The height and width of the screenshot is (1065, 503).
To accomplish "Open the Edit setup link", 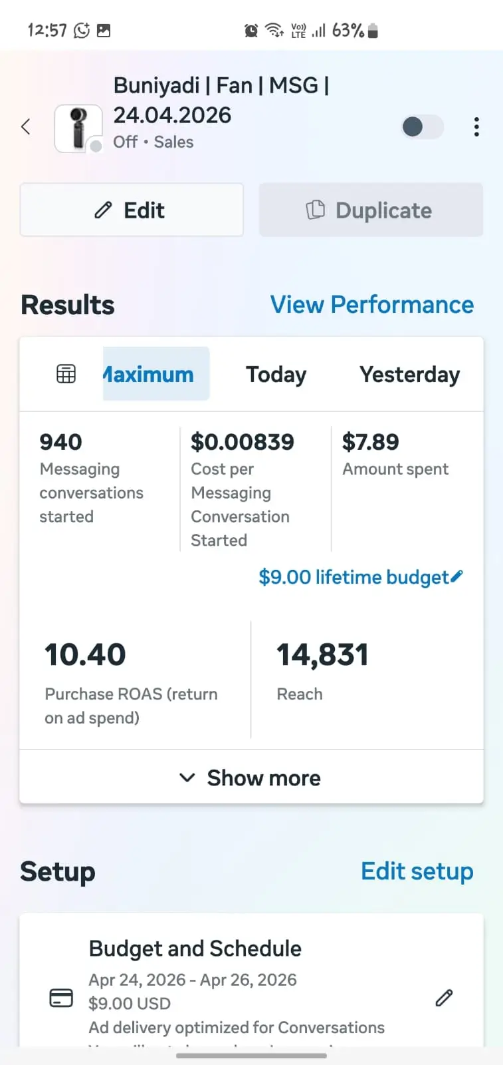I will coord(417,871).
